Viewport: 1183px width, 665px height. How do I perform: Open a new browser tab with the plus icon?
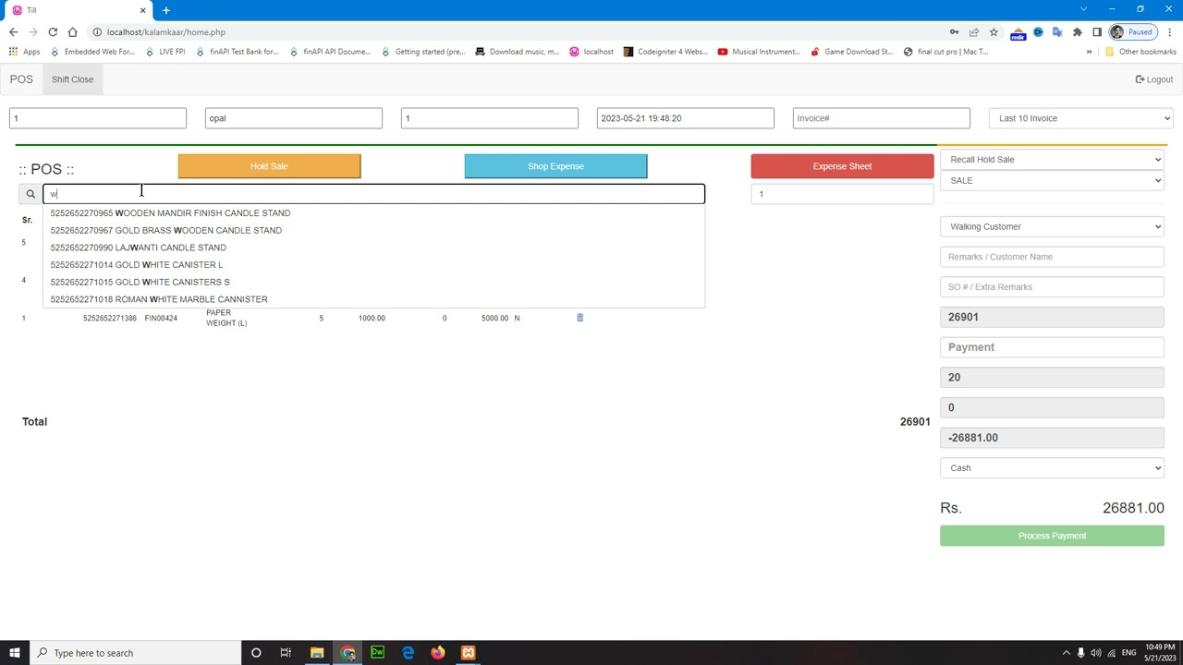166,10
